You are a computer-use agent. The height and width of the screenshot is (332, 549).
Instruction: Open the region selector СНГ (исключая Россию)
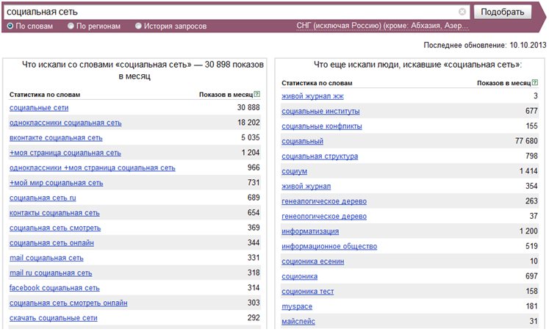point(381,26)
